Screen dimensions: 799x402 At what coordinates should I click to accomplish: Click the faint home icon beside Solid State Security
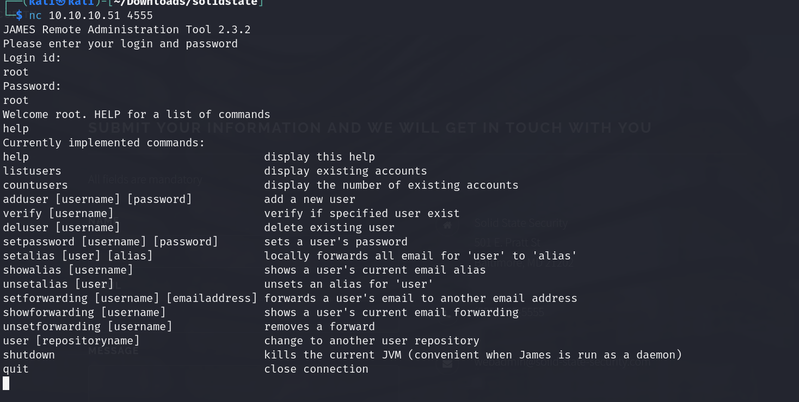pyautogui.click(x=447, y=225)
